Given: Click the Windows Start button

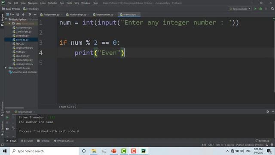Looking at the screenshot, I should [x=5, y=151].
